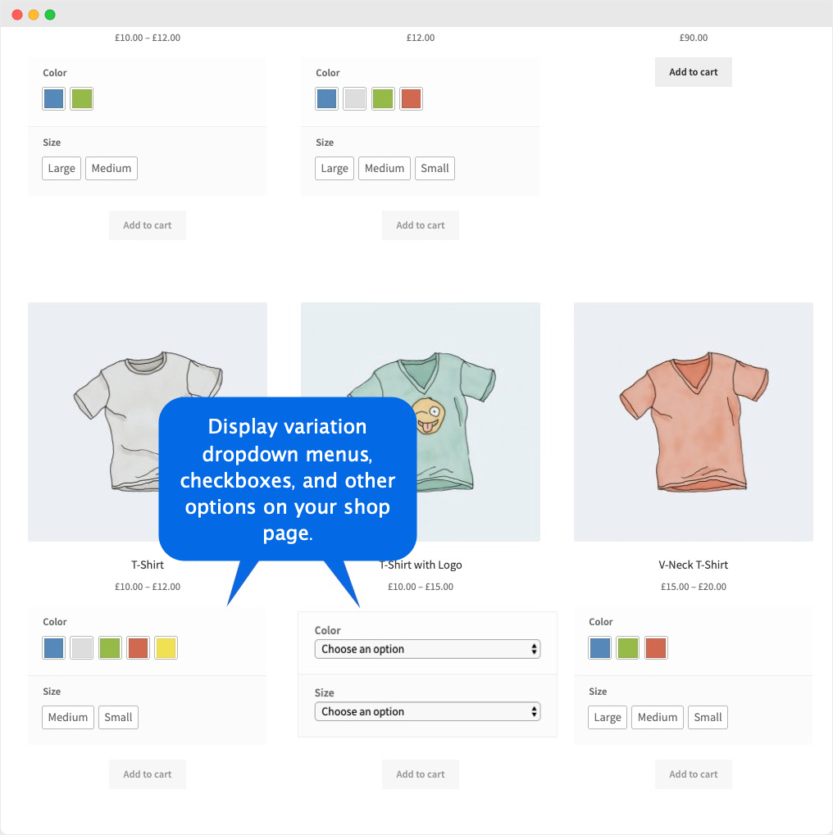The image size is (833, 835).
Task: Select the green swatch in the top-left product
Action: point(81,98)
